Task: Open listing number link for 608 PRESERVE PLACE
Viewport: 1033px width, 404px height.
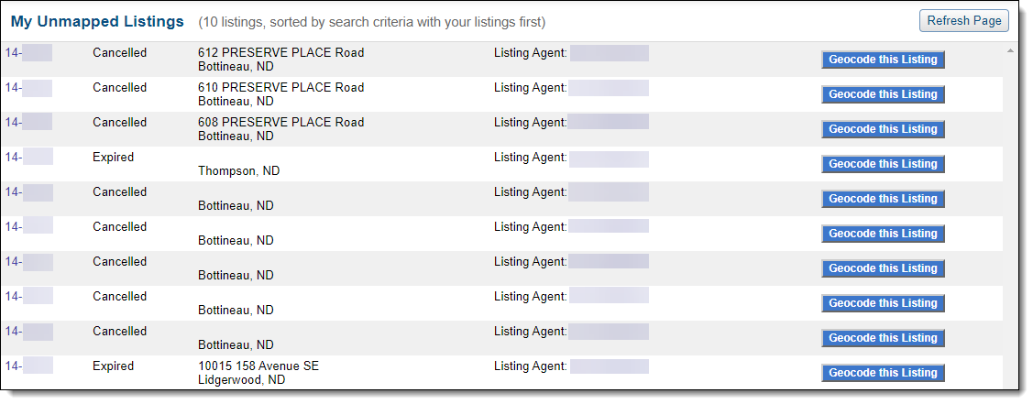Action: 28,123
